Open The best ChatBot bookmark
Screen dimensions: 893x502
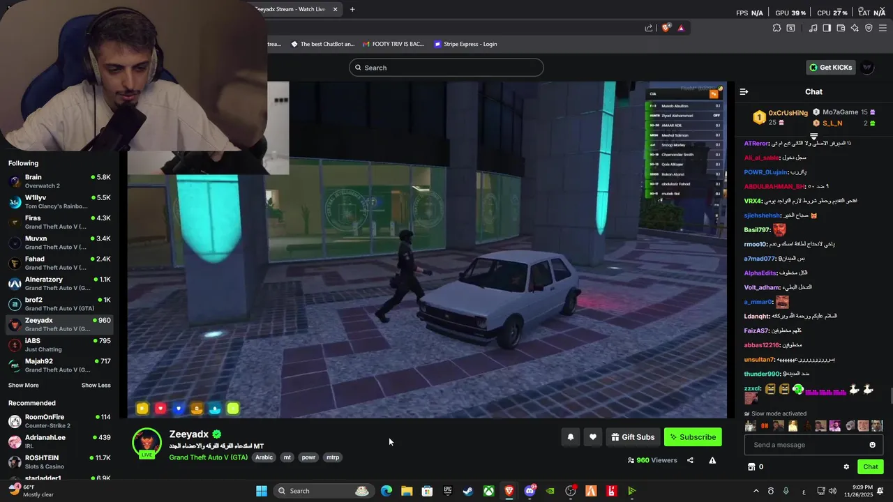(x=322, y=44)
